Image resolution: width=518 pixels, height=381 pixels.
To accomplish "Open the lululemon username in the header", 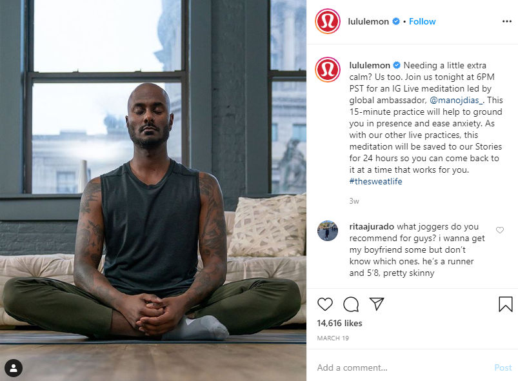I will [x=368, y=21].
